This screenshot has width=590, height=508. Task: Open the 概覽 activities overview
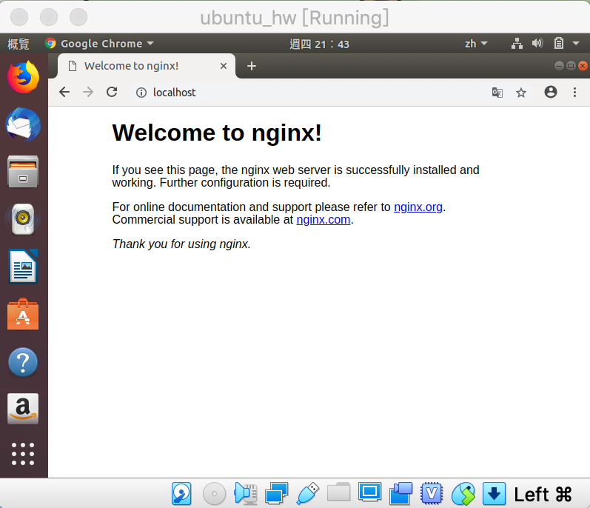click(x=19, y=44)
